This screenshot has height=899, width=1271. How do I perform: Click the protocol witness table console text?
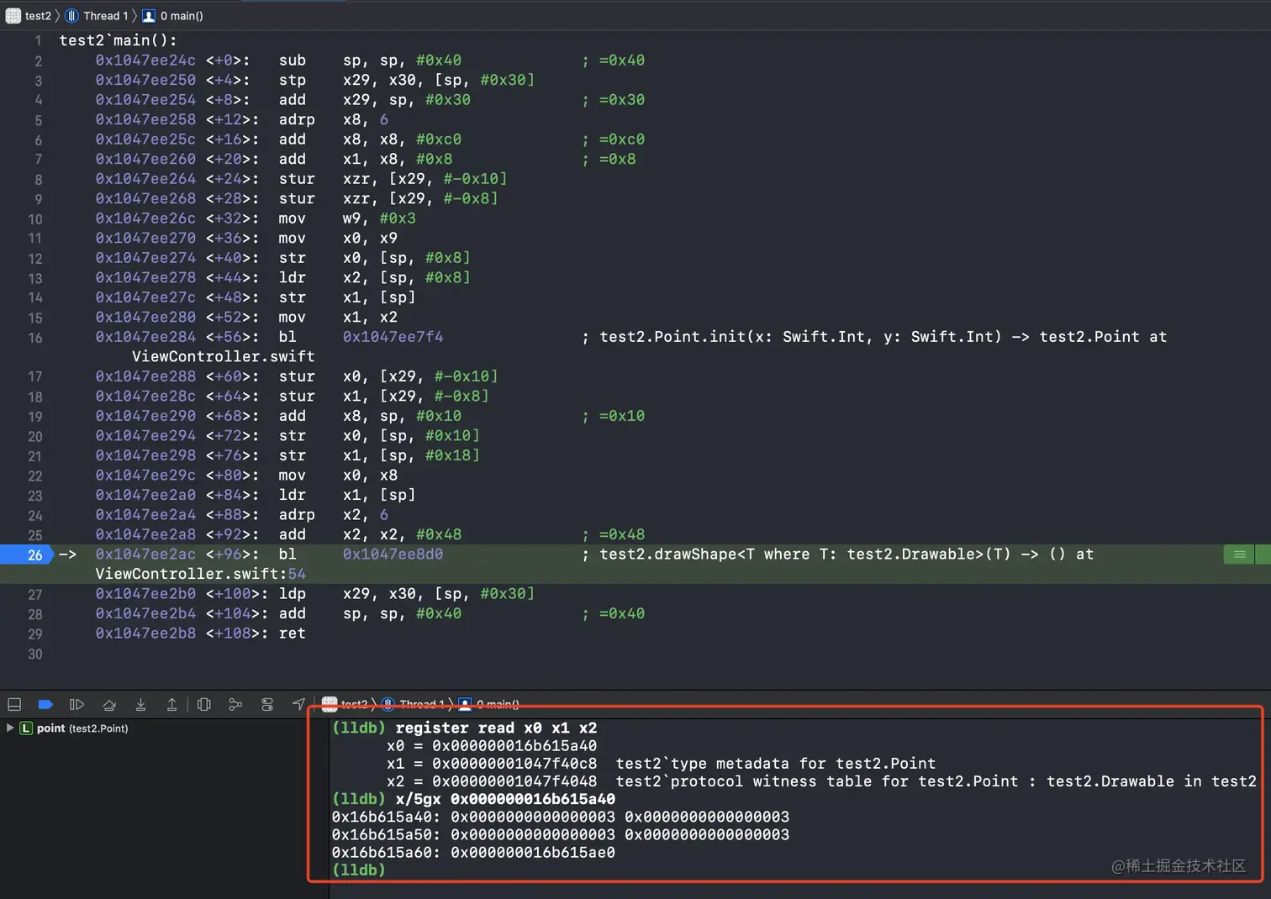[936, 781]
